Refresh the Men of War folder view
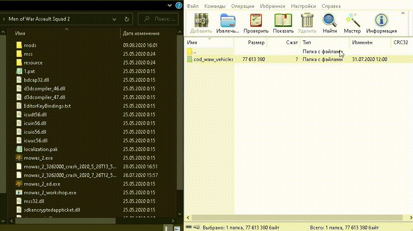 [x=127, y=19]
